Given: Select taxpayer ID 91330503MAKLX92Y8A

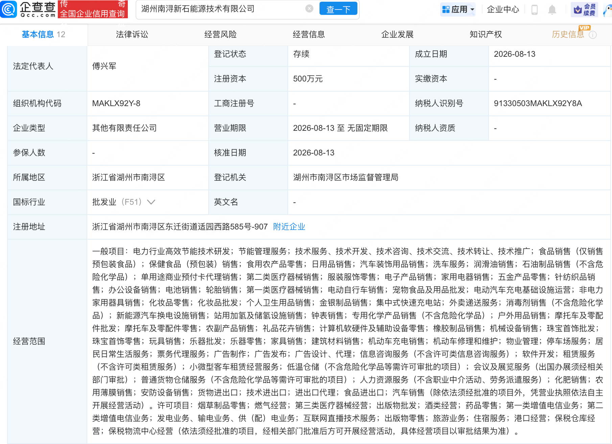Looking at the screenshot, I should pos(538,103).
